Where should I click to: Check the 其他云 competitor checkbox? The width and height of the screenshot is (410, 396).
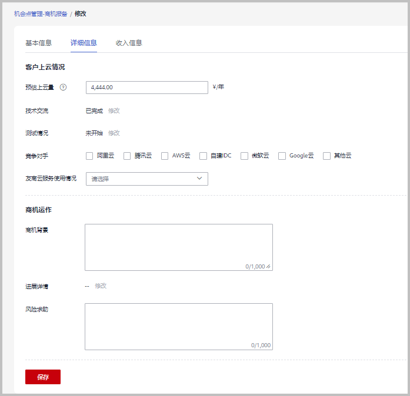coord(326,156)
